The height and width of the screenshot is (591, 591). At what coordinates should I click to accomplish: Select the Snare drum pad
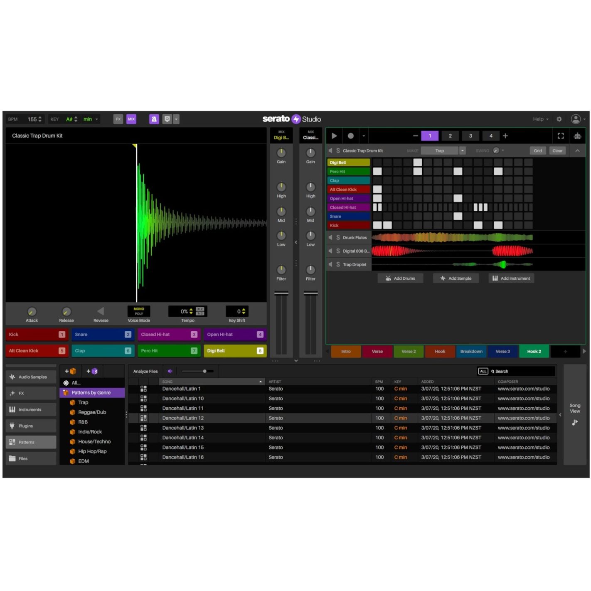103,334
